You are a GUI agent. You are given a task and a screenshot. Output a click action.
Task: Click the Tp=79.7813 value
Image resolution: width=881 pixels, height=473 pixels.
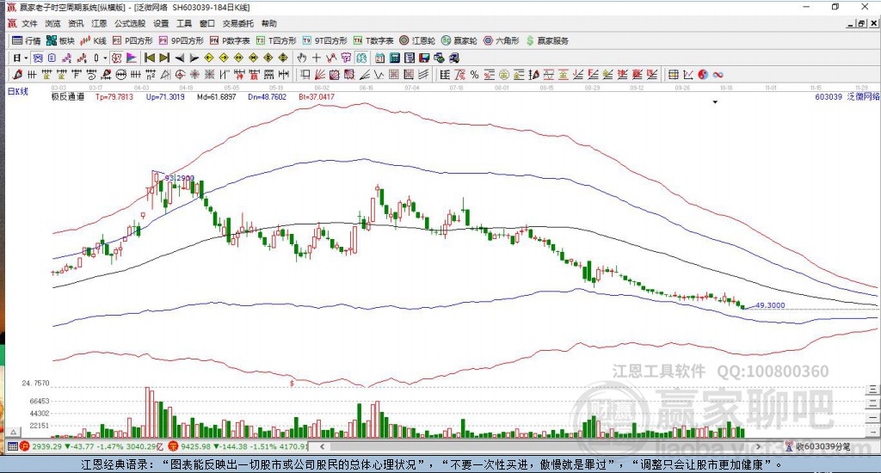pyautogui.click(x=114, y=96)
